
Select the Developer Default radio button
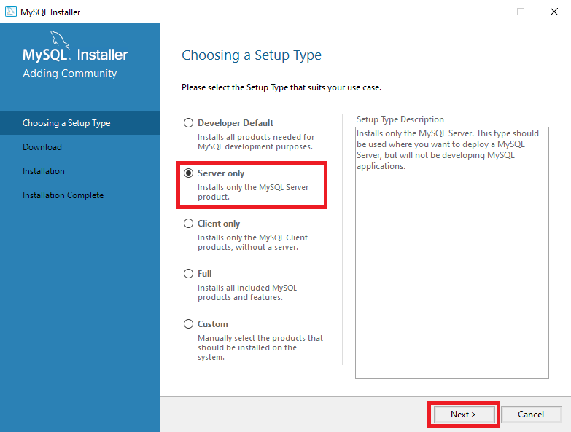click(189, 123)
